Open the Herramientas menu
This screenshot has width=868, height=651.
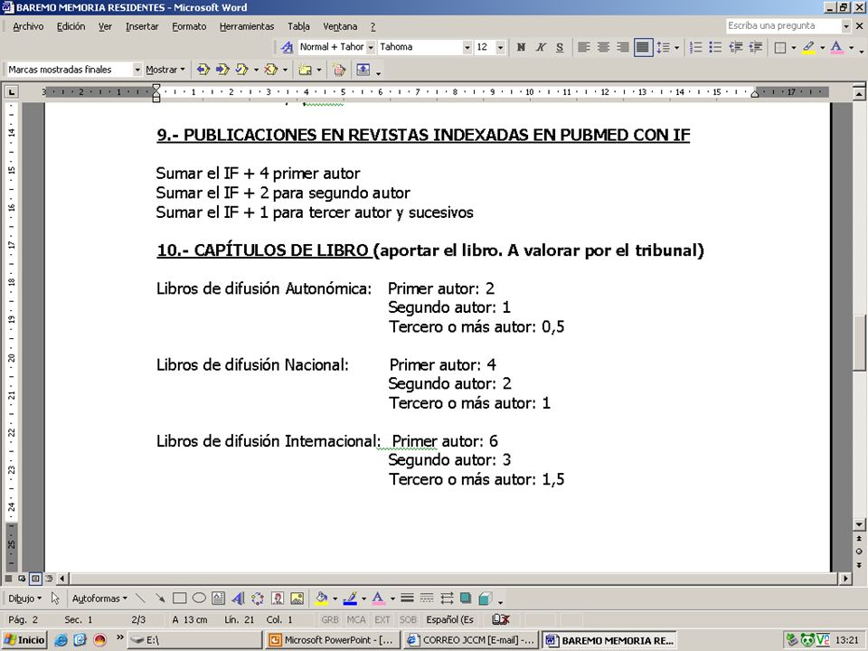pos(246,26)
